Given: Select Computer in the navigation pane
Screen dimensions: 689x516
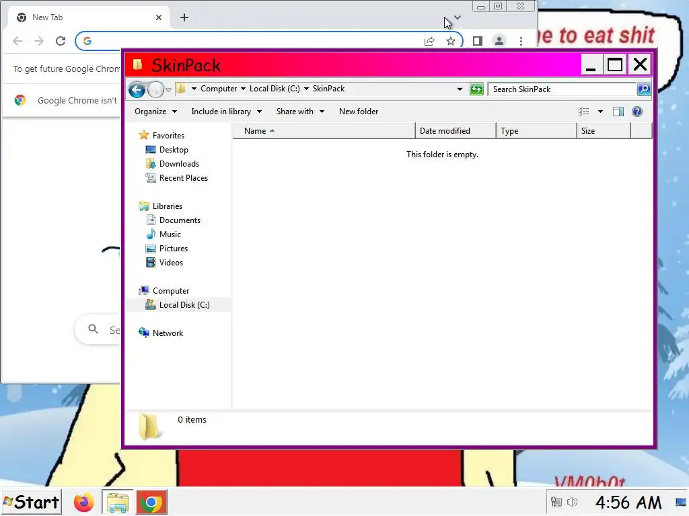Looking at the screenshot, I should [171, 291].
